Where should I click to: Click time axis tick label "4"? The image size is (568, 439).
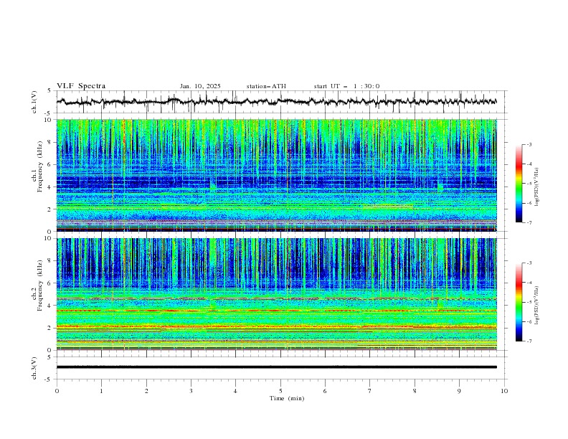235,391
